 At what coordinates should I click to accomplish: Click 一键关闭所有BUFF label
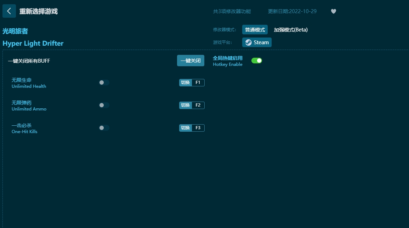pyautogui.click(x=29, y=61)
